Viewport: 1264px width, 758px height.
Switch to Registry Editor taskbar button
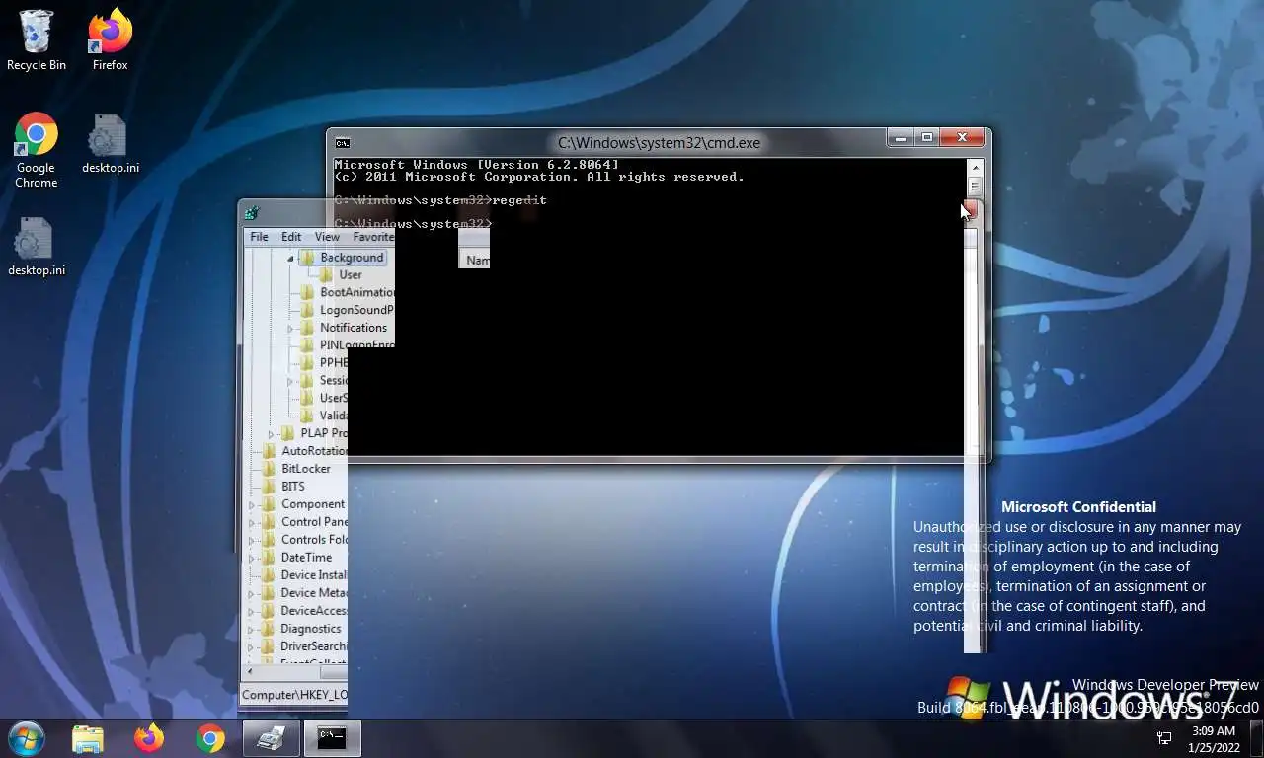click(271, 738)
